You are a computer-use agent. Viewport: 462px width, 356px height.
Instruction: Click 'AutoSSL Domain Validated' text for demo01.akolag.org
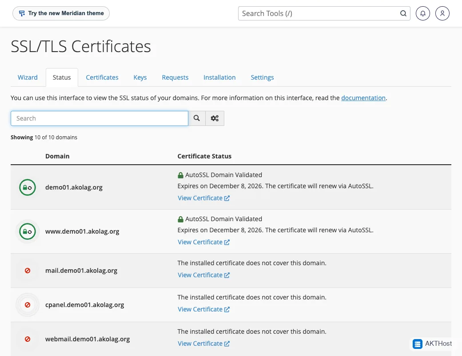[223, 175]
